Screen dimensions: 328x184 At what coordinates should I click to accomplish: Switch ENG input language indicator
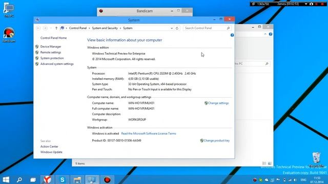pos(303,180)
